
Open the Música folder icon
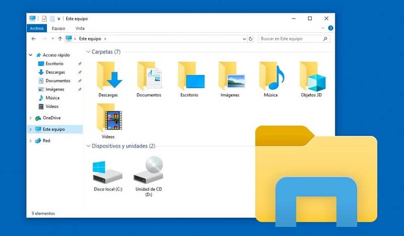[x=272, y=76]
